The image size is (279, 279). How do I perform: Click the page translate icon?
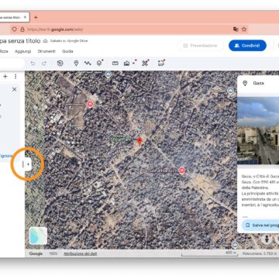[x=236, y=29]
